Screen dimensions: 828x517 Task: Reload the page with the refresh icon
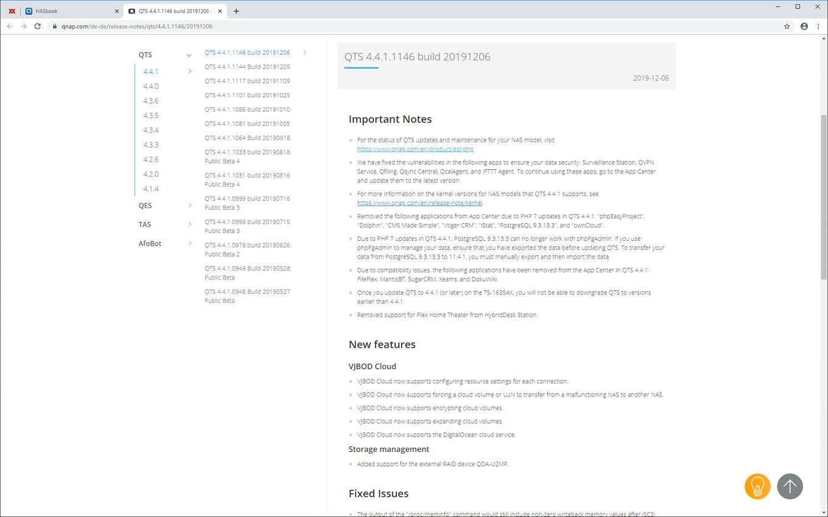(x=38, y=26)
